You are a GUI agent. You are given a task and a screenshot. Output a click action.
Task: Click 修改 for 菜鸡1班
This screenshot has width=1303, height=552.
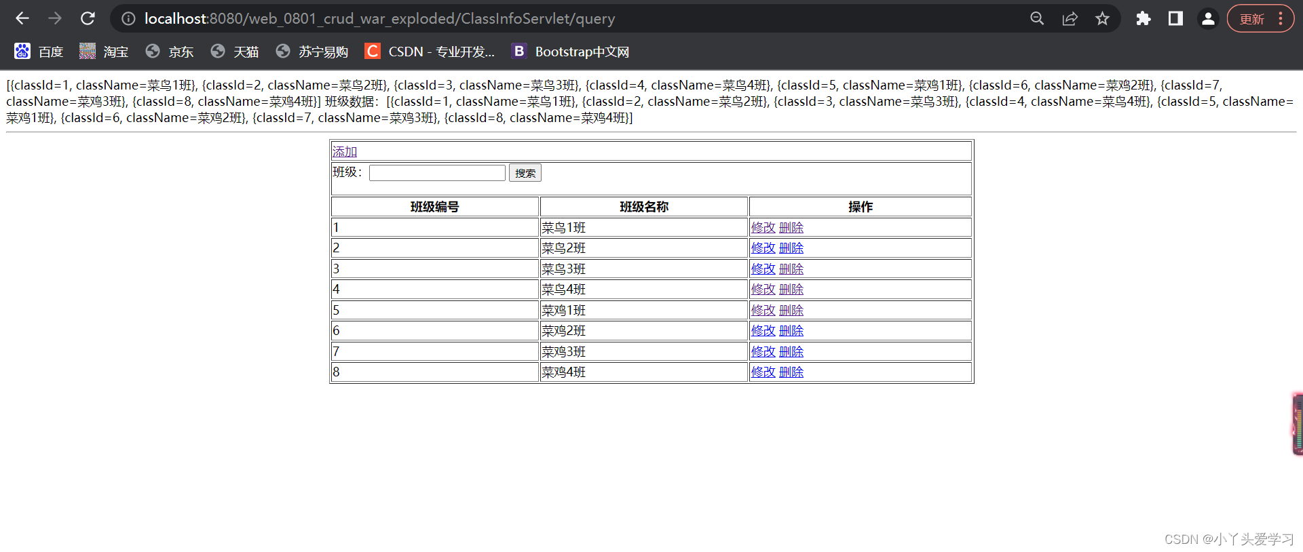coord(763,311)
